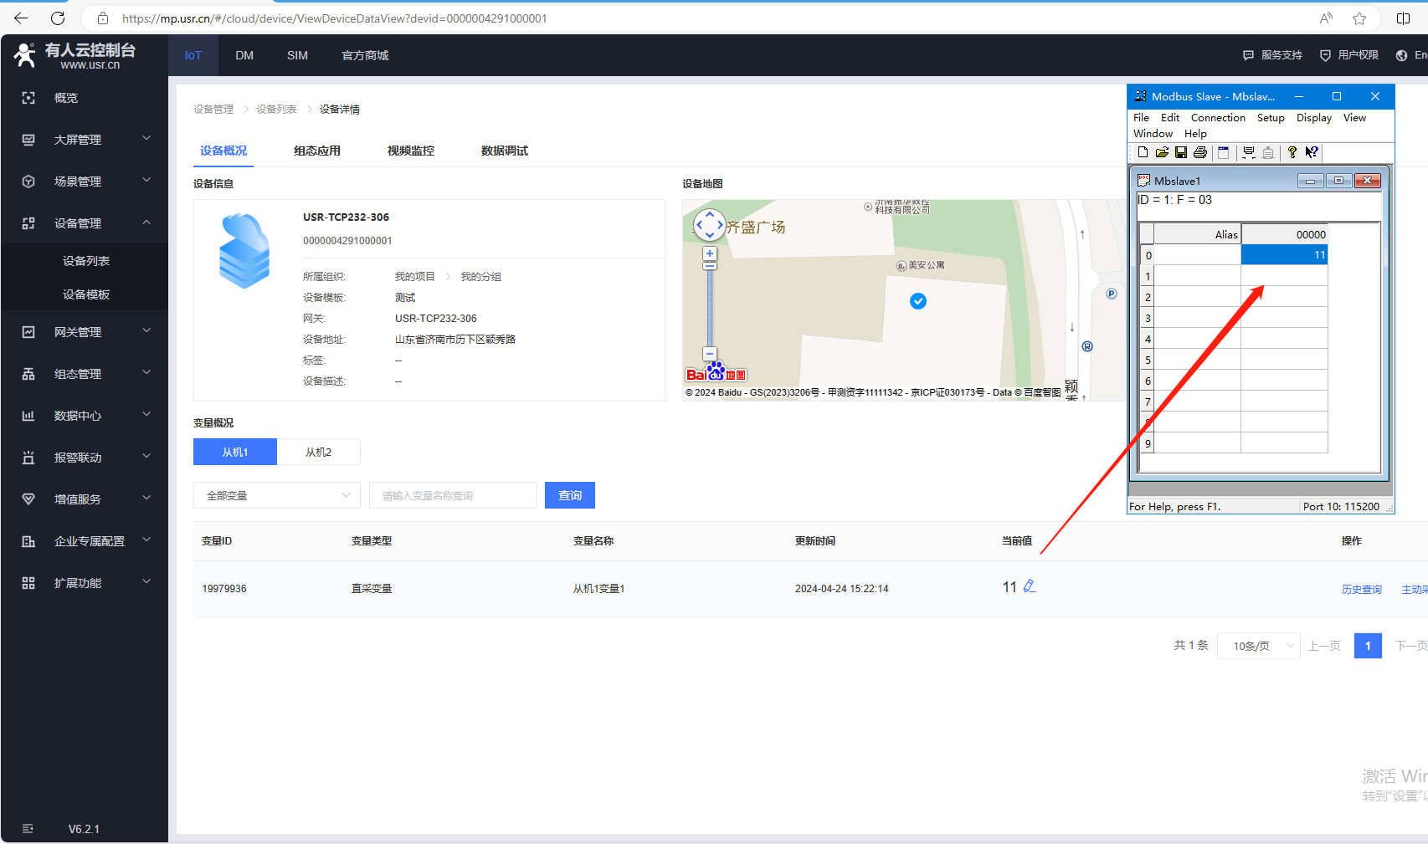Click the Print icon in Modbus Slave toolbar

pos(1199,152)
